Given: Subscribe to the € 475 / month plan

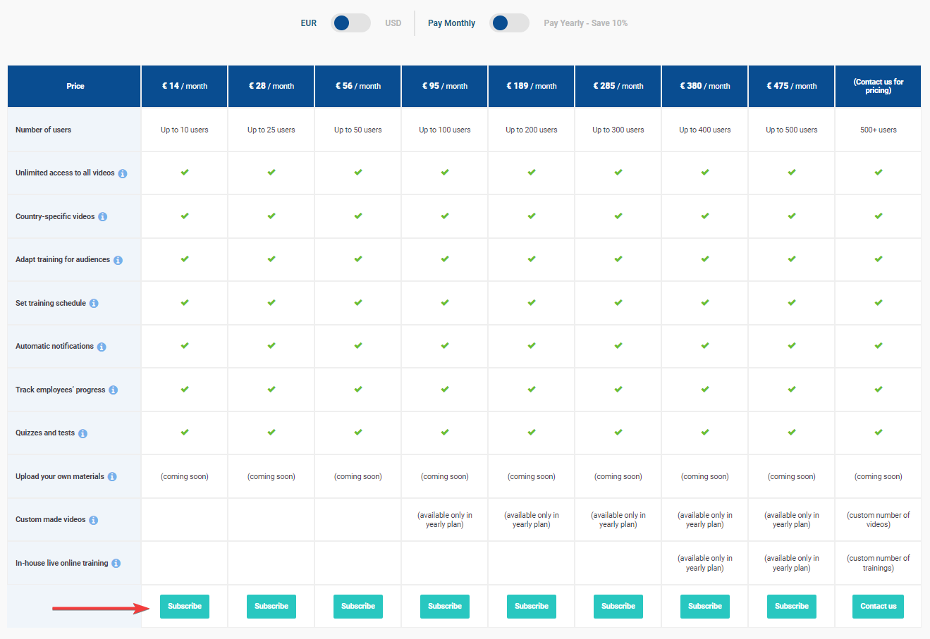Looking at the screenshot, I should pos(792,607).
